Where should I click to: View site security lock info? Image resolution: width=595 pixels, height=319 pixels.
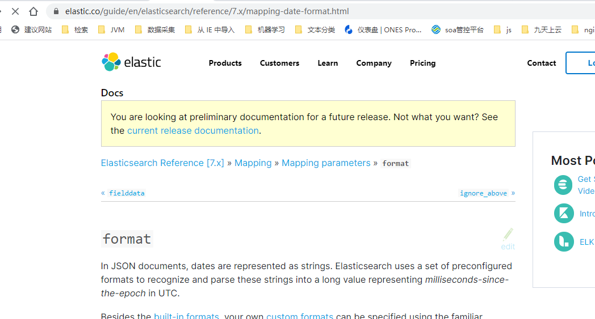click(56, 11)
